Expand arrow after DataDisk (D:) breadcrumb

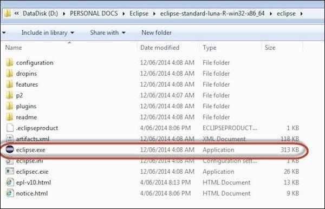click(x=64, y=14)
